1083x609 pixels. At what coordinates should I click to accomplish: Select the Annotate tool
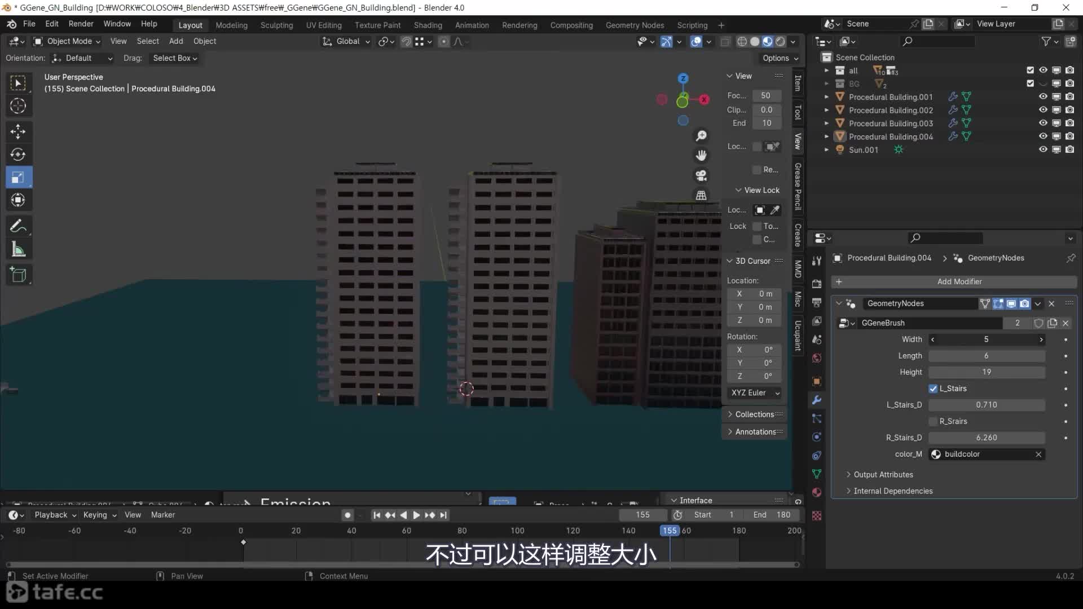tap(19, 226)
